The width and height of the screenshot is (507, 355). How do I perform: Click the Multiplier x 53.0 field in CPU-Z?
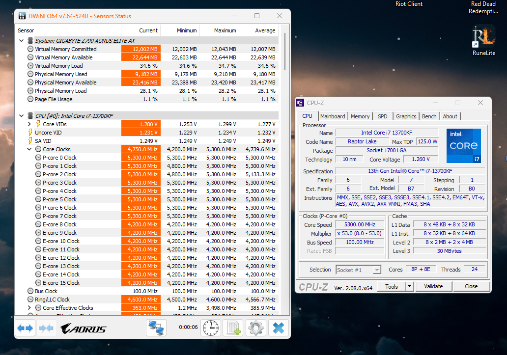[x=360, y=233]
